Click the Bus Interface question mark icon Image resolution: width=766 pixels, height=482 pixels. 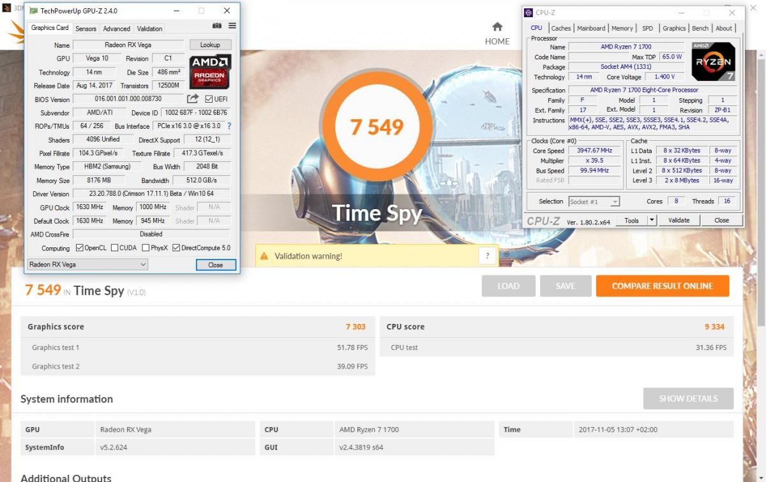tap(229, 126)
